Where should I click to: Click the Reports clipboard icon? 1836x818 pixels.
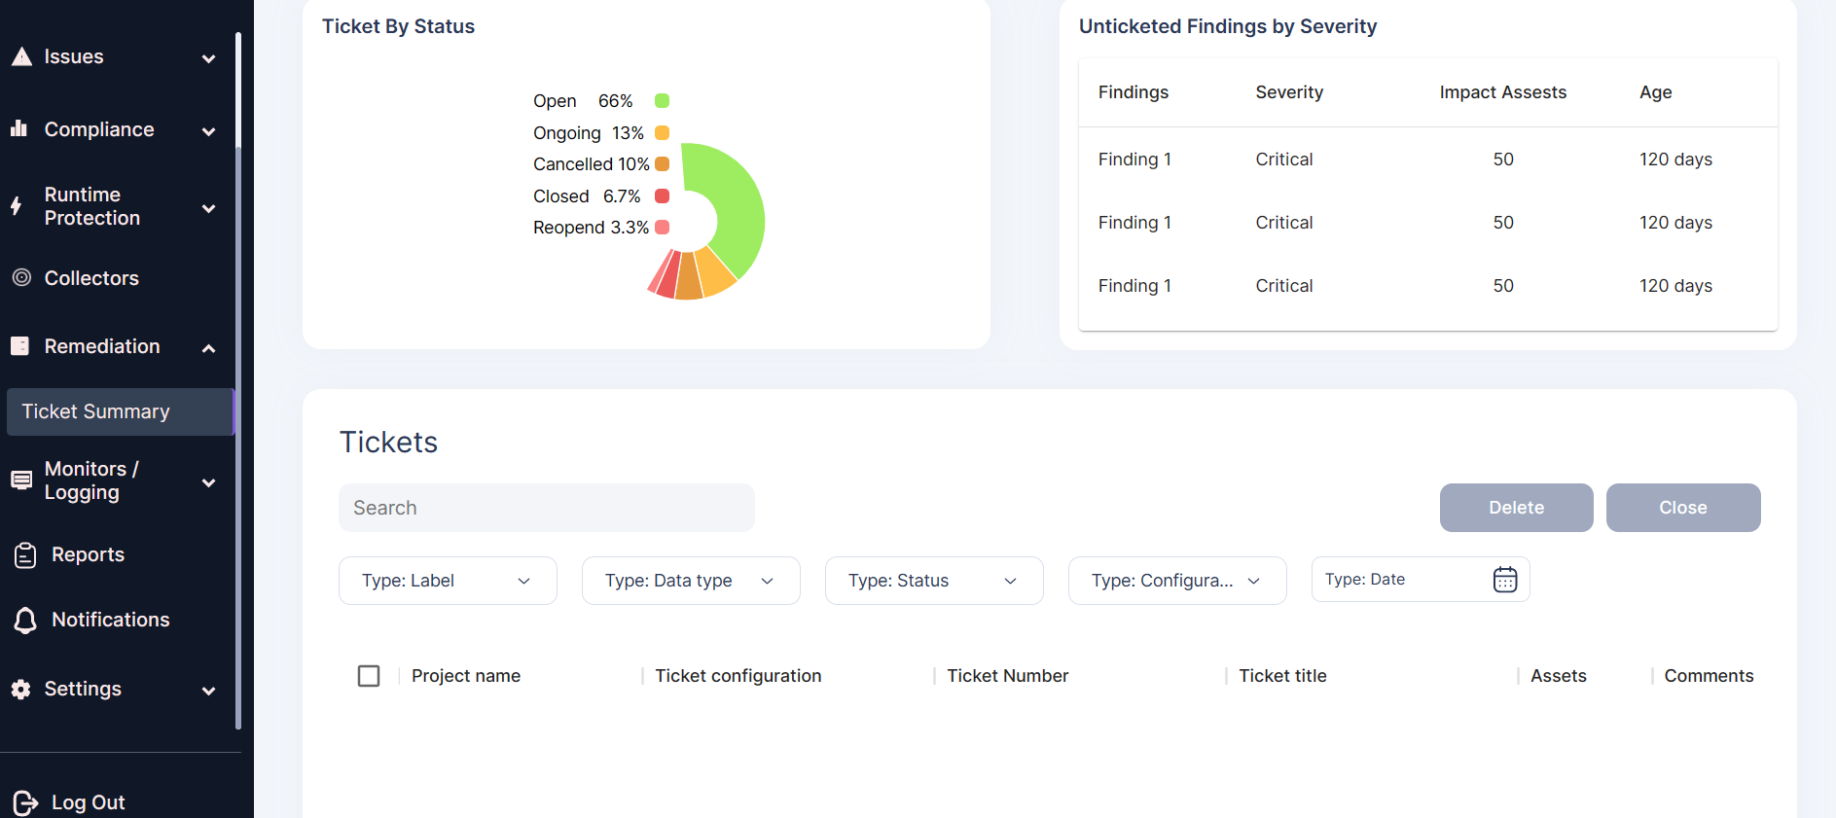point(25,554)
